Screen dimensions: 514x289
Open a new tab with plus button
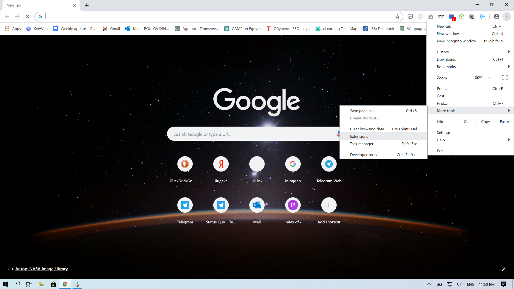click(87, 5)
